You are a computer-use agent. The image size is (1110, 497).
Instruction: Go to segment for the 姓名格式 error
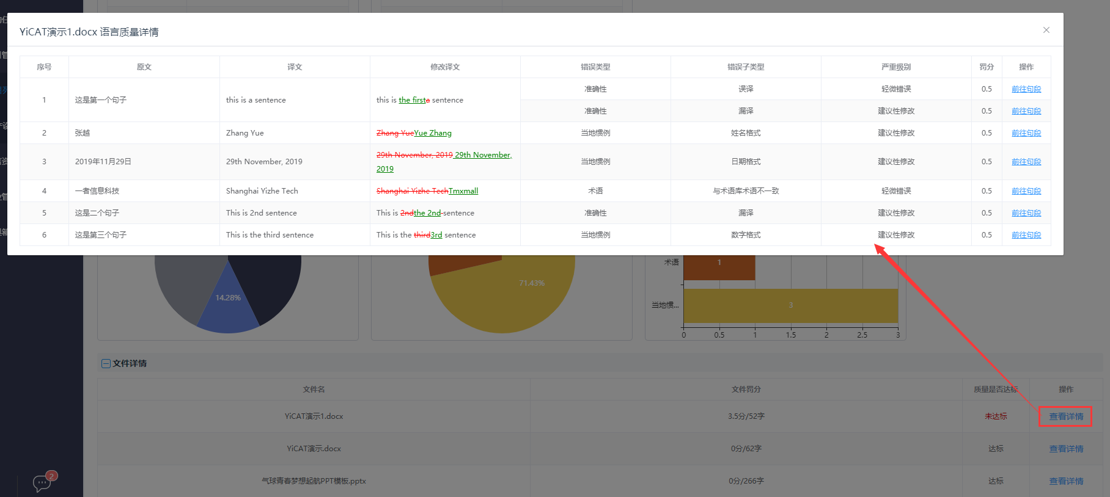click(1026, 133)
